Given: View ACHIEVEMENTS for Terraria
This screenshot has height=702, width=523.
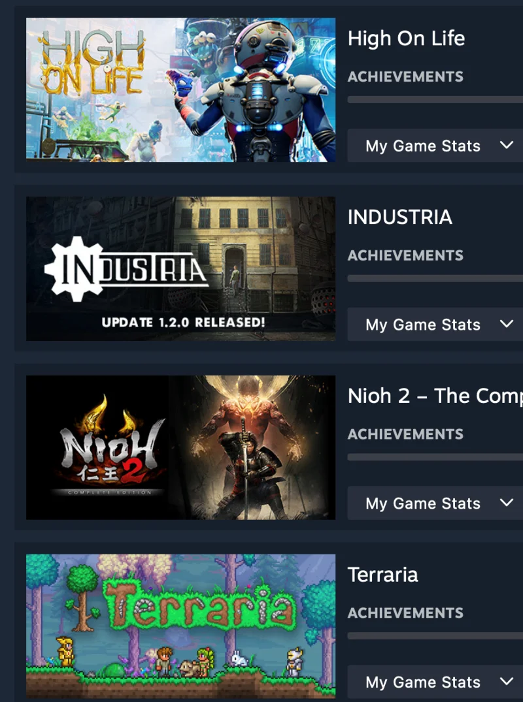Looking at the screenshot, I should tap(405, 613).
